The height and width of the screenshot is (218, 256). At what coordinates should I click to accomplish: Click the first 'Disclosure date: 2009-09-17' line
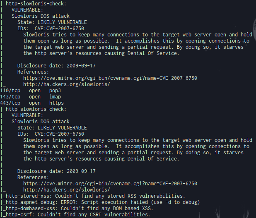coord(56,66)
